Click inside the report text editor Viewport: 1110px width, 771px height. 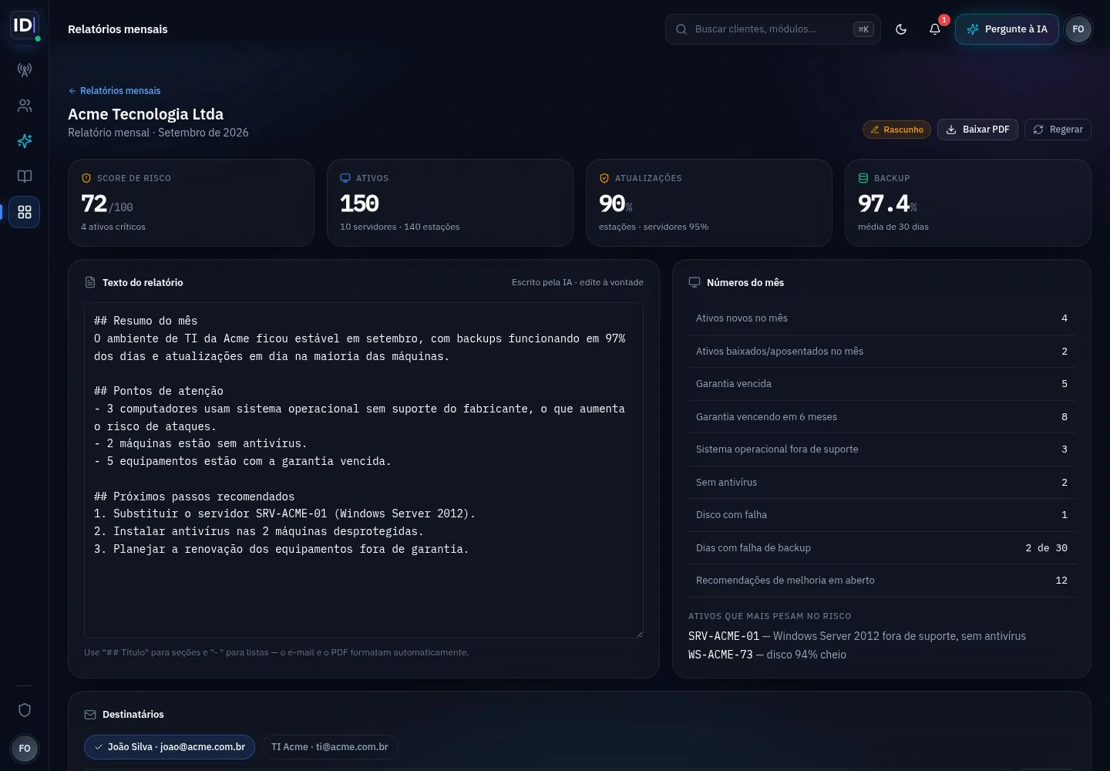coord(364,470)
